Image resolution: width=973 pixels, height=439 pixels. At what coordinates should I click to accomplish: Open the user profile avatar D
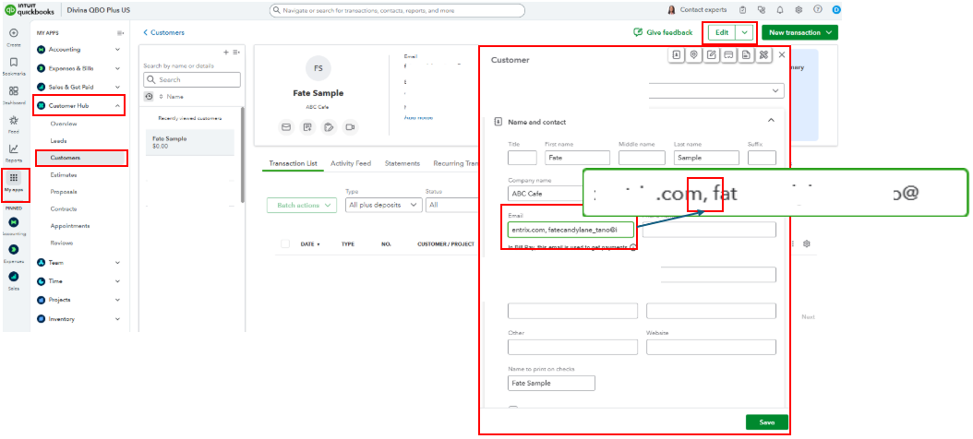click(835, 10)
